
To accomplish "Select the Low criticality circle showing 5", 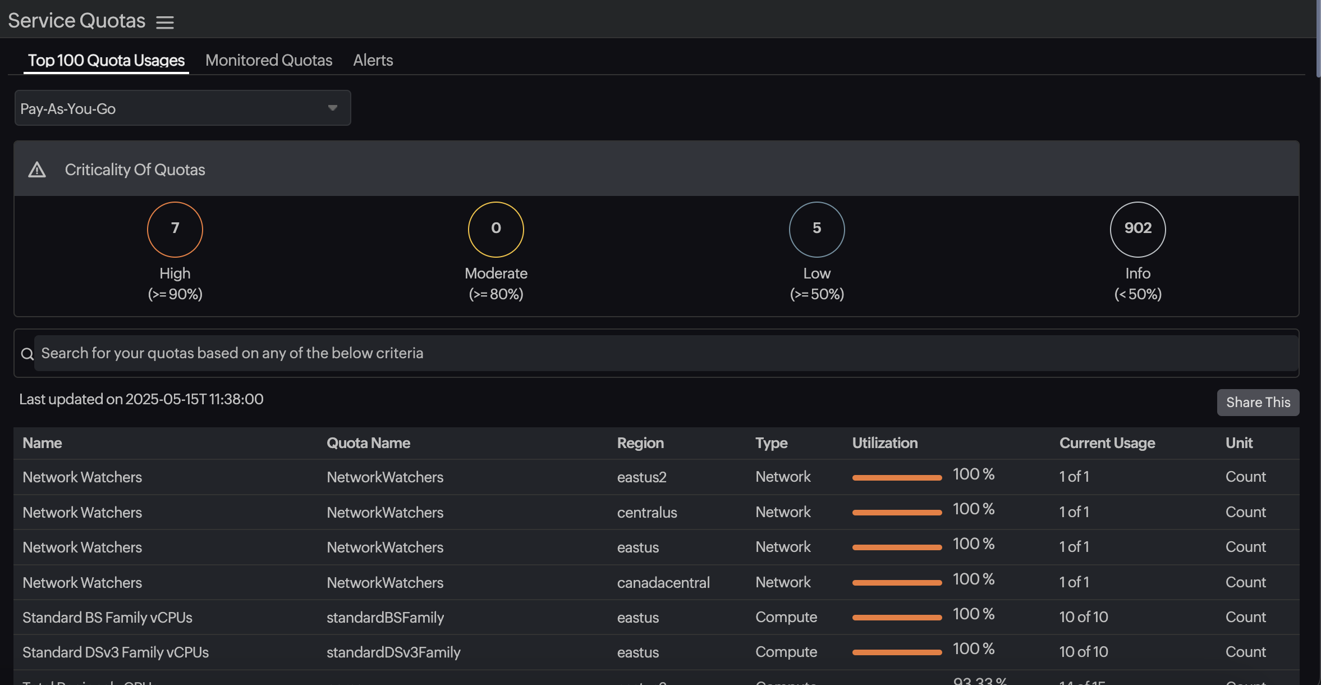I will (817, 229).
